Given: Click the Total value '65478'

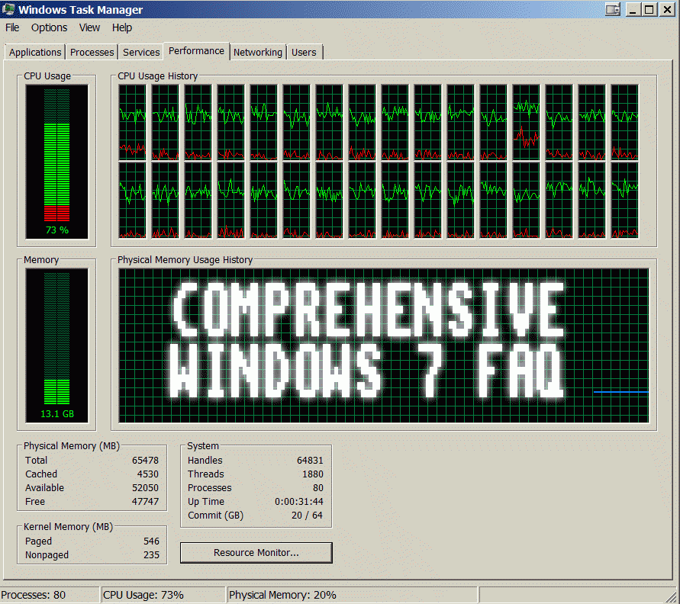Looking at the screenshot, I should pyautogui.click(x=145, y=460).
